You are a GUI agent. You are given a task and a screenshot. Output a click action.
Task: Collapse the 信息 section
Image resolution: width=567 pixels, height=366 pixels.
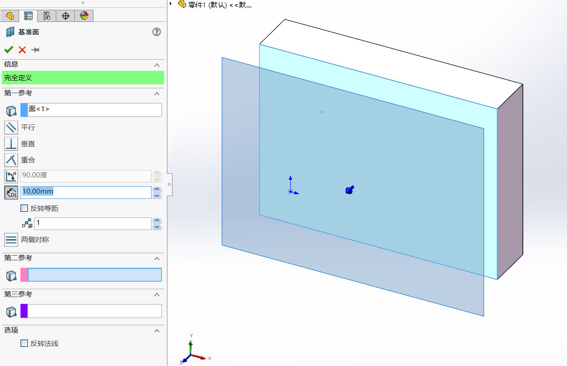(x=157, y=65)
